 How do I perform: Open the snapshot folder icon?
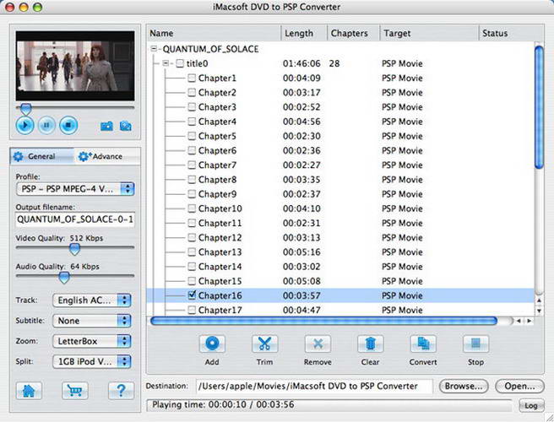[x=126, y=126]
